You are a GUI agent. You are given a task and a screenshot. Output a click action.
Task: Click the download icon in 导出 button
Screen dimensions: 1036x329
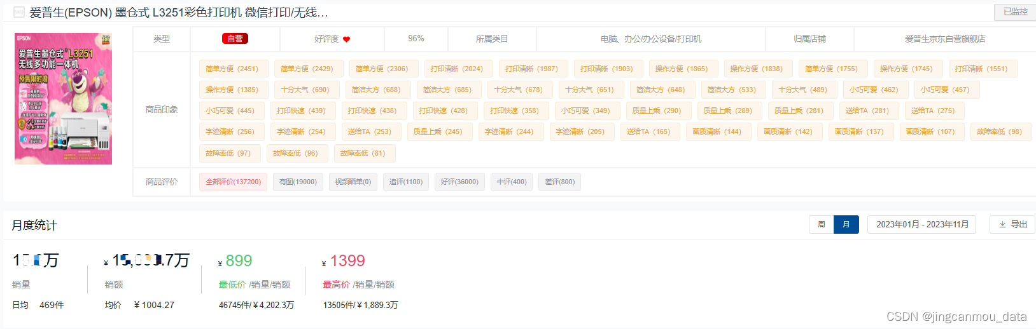coord(1002,224)
